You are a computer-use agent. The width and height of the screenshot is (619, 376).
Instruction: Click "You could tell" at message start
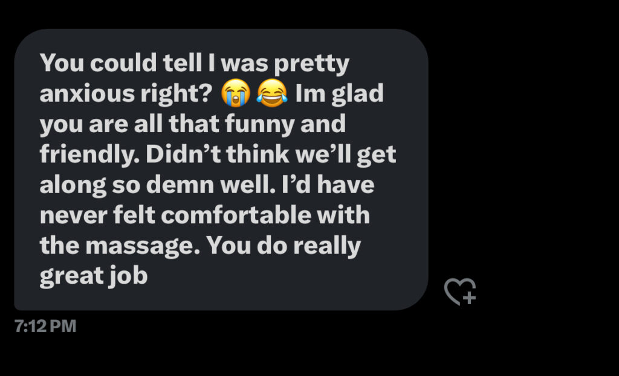(x=110, y=64)
